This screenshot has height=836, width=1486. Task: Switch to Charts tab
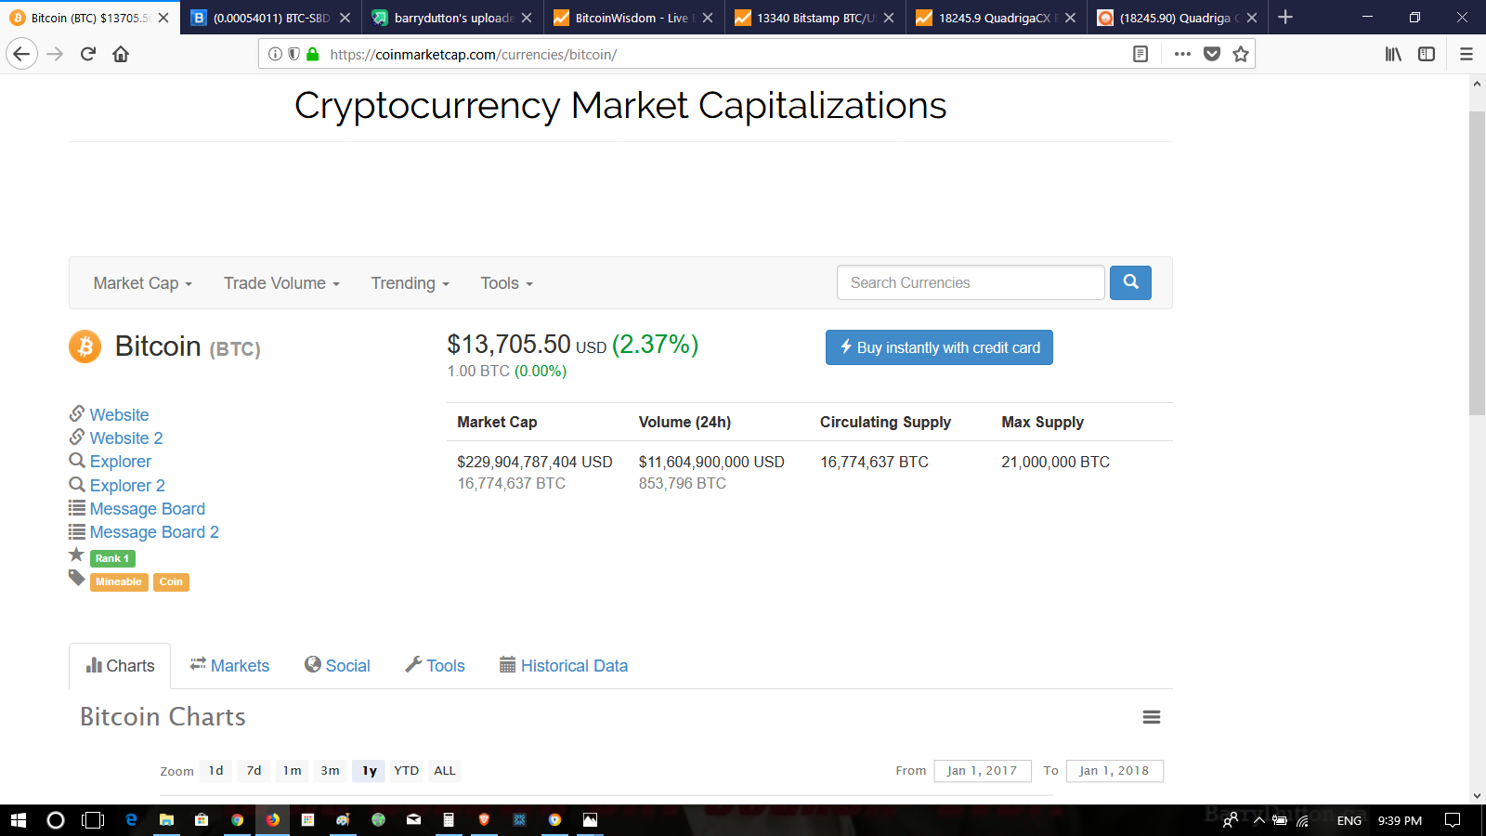(120, 666)
